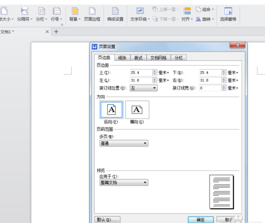265x223 pixels.
Task: Open the 行号 line numbers tool
Action: (56, 14)
